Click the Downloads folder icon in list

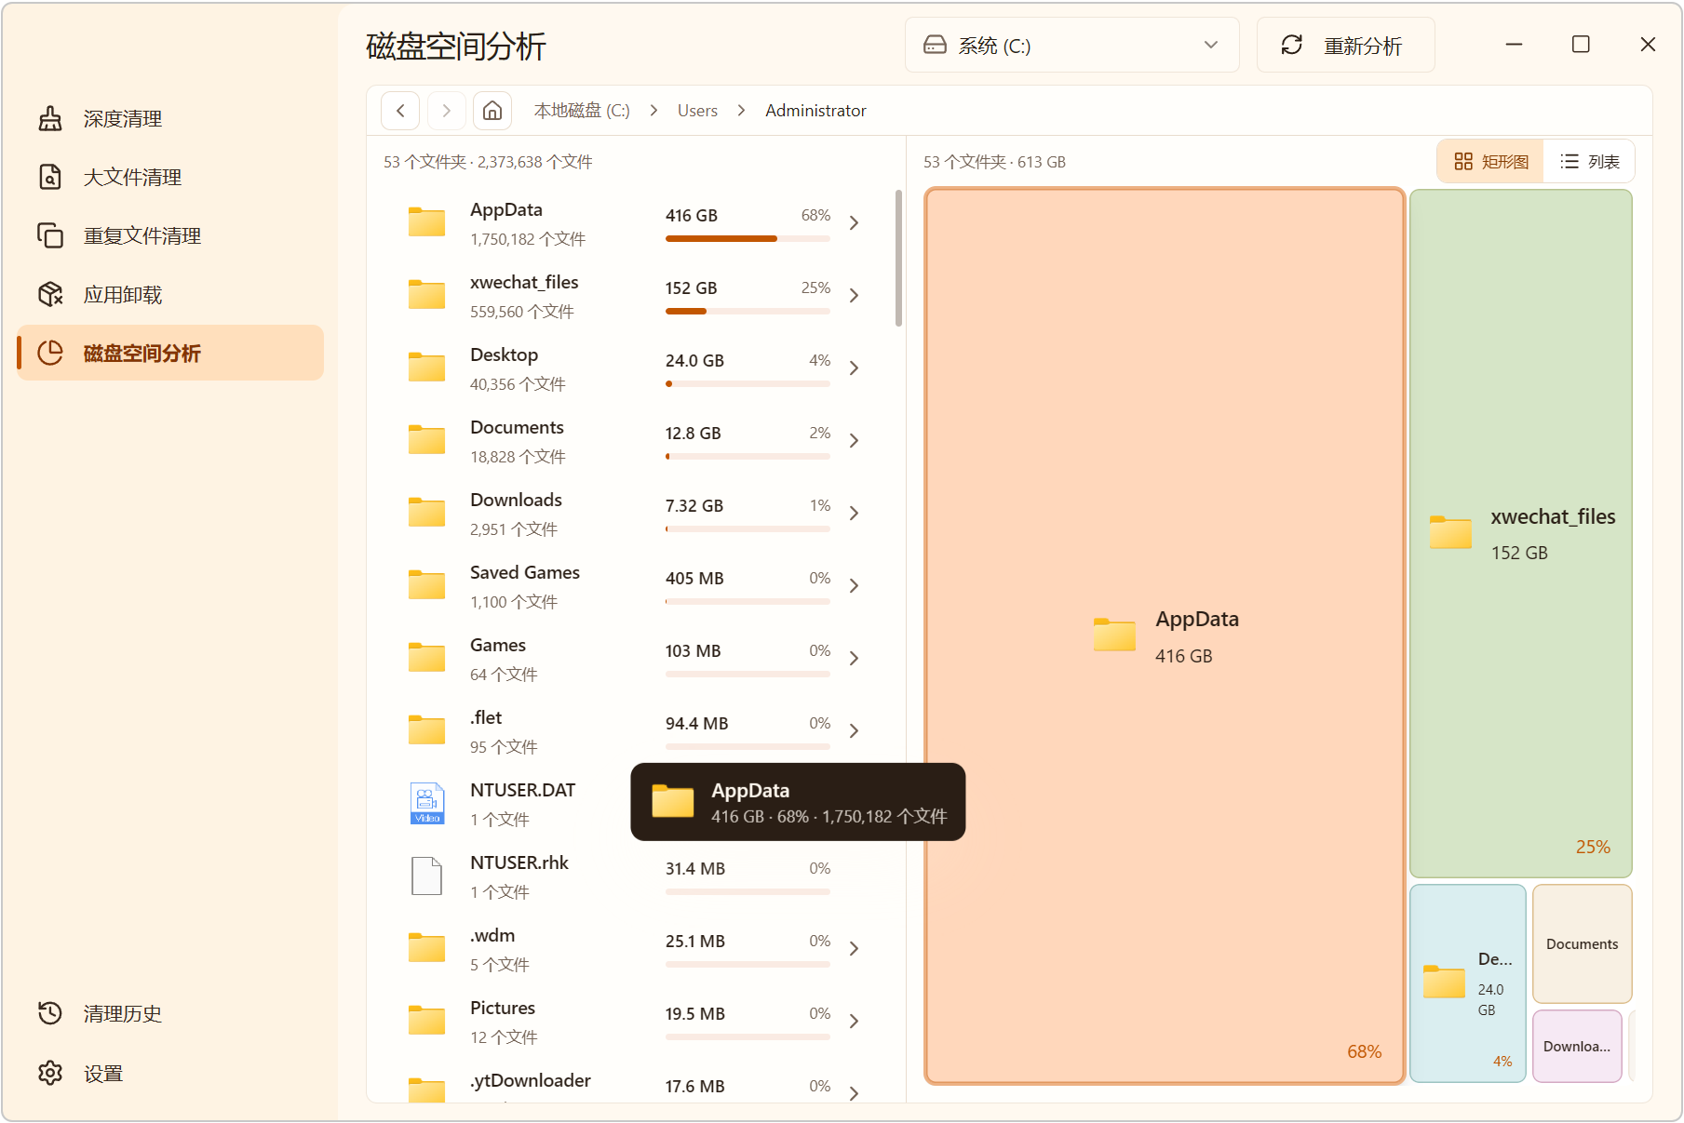pos(426,512)
